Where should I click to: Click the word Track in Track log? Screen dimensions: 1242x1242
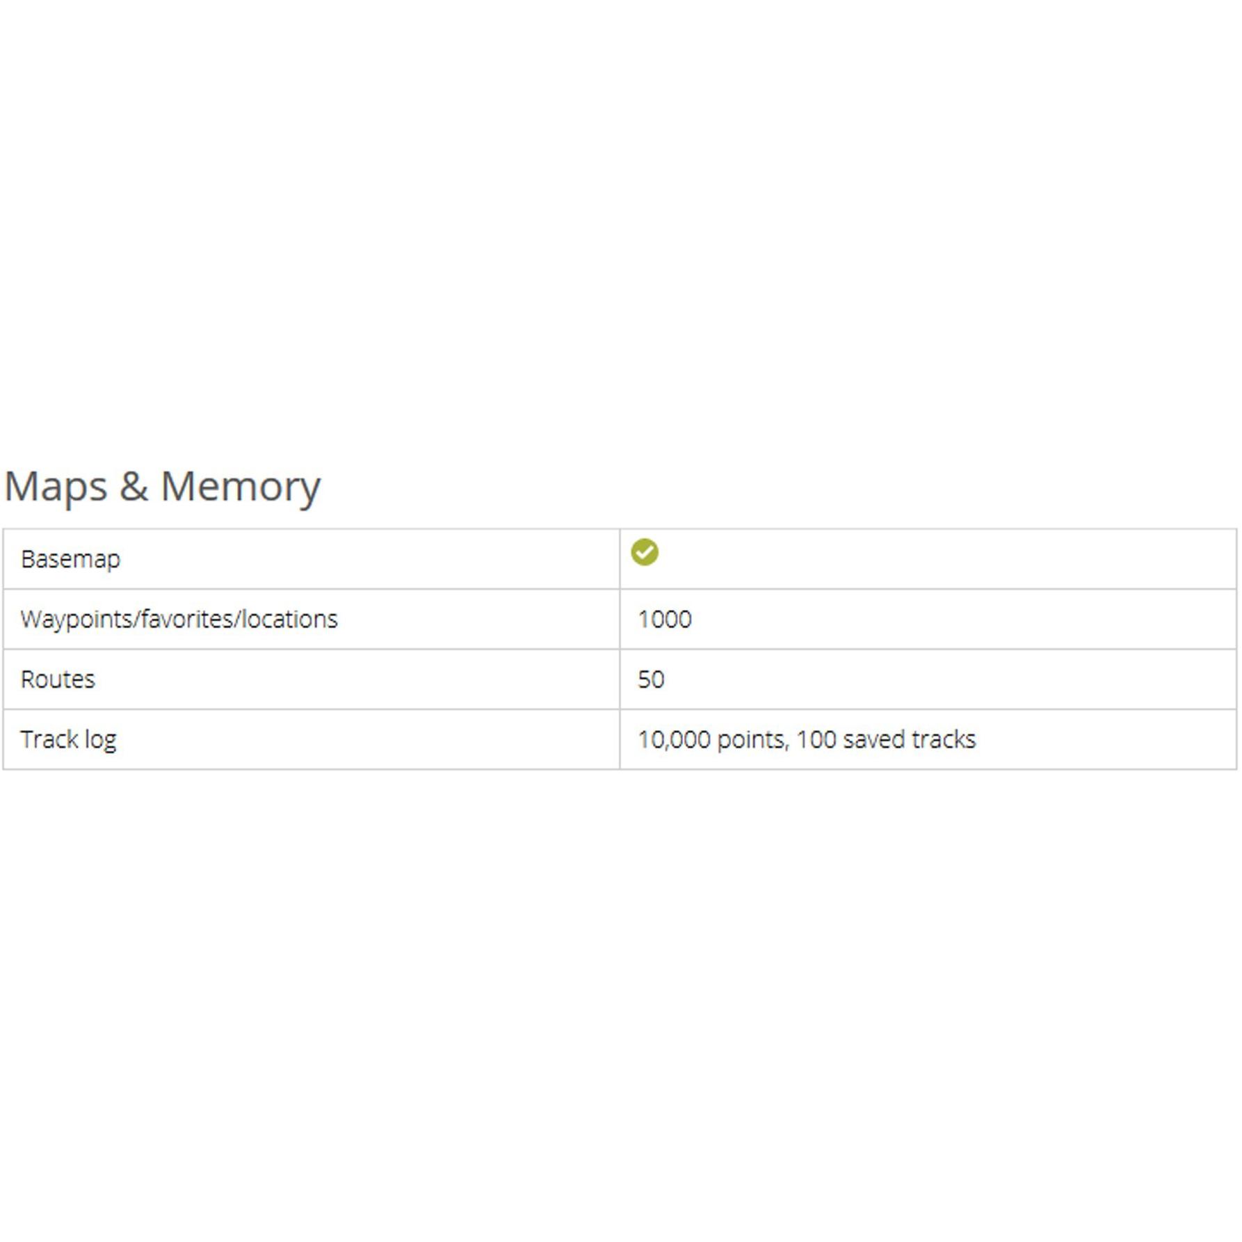(x=49, y=739)
